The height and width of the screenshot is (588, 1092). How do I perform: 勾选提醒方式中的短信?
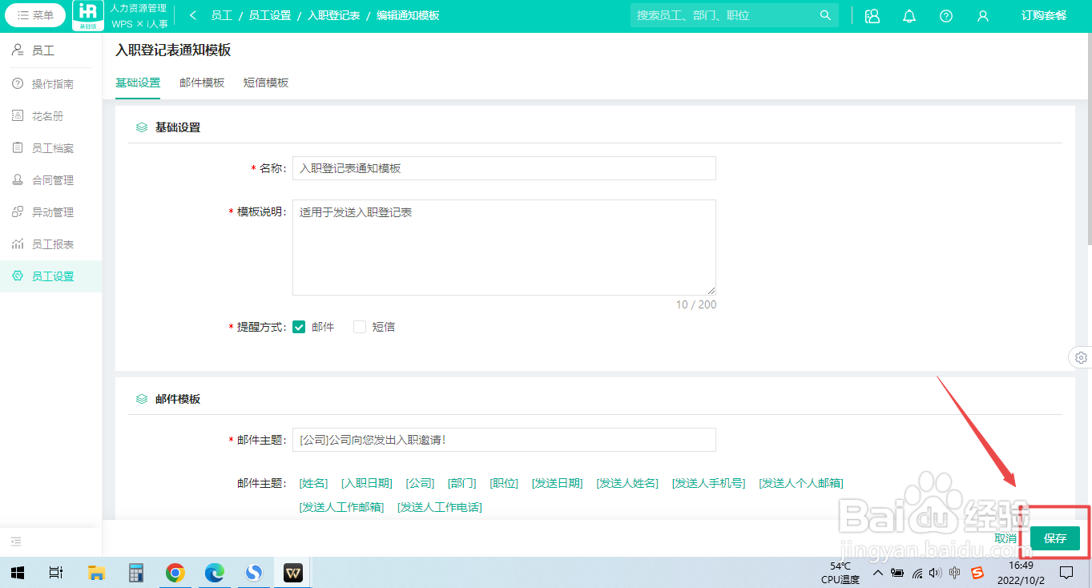tap(359, 326)
